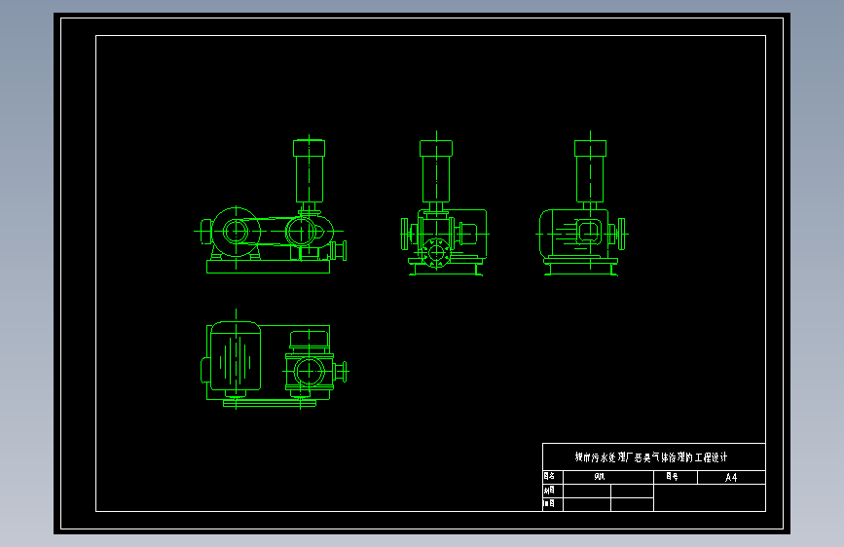Click the '图号' label in the title block
Image resolution: width=844 pixels, height=547 pixels.
coord(672,477)
